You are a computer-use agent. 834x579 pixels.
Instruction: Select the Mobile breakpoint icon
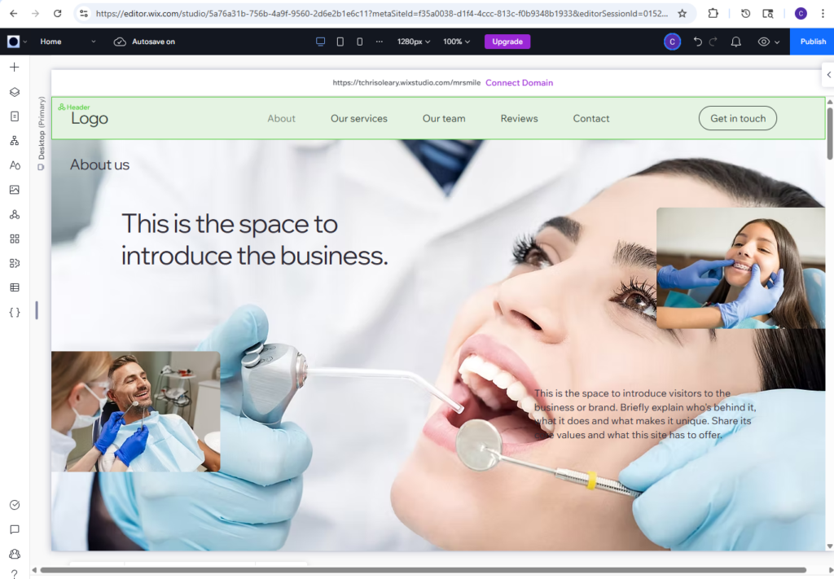[x=359, y=42]
